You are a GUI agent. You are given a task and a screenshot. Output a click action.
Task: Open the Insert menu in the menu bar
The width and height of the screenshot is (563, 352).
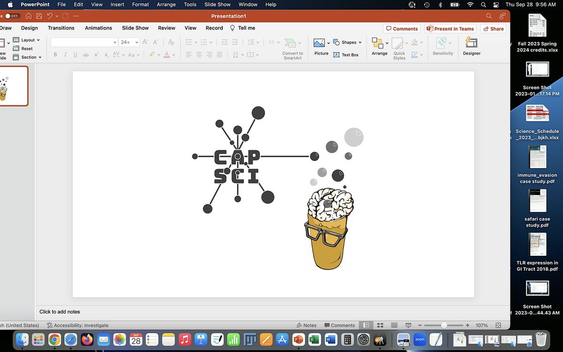click(117, 4)
